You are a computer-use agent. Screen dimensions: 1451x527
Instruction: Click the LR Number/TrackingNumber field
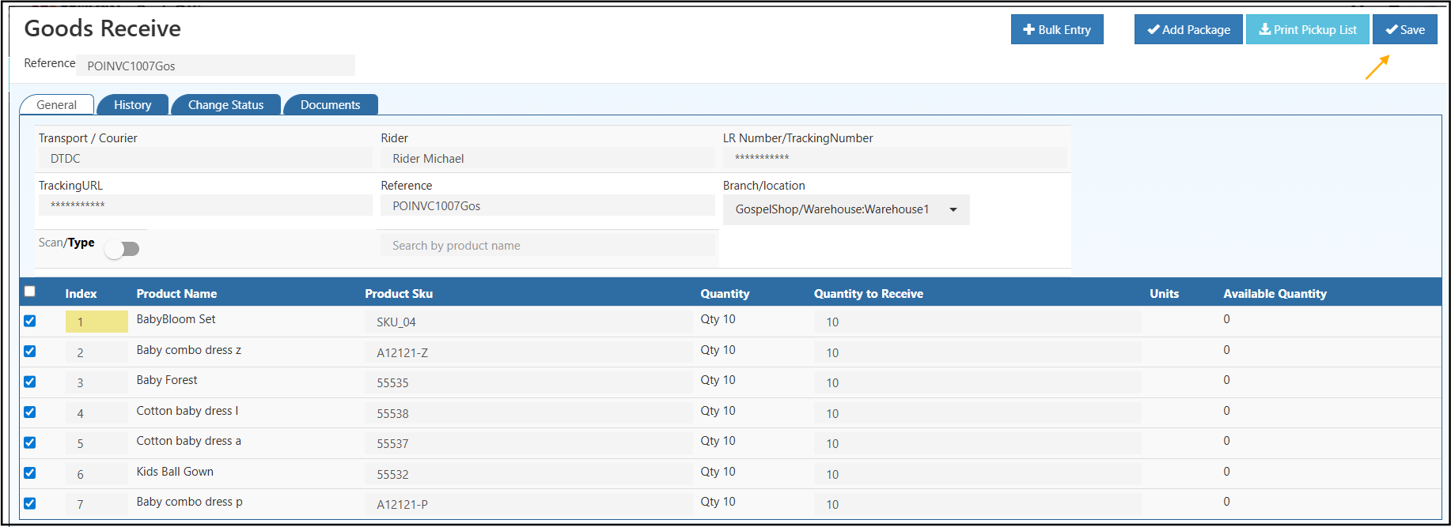pos(894,158)
